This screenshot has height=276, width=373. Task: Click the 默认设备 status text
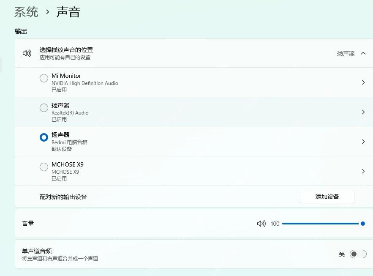(x=62, y=149)
